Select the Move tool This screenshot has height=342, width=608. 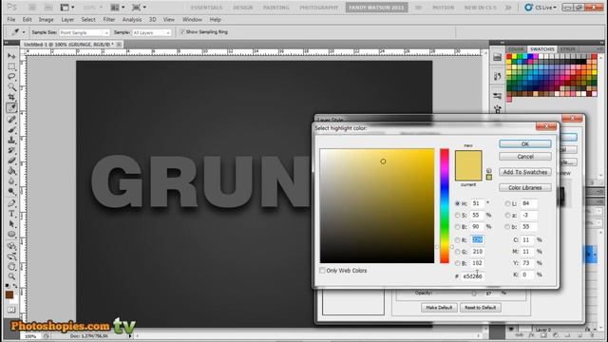pos(11,57)
